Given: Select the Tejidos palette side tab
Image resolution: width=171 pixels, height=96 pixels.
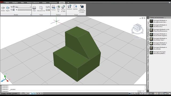Looking at the screenshot, I should point(148,41).
